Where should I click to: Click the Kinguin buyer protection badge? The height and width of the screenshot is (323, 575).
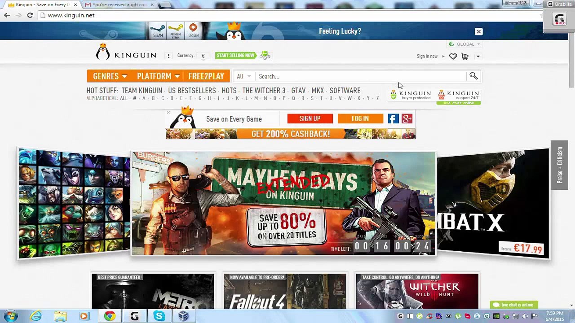411,94
